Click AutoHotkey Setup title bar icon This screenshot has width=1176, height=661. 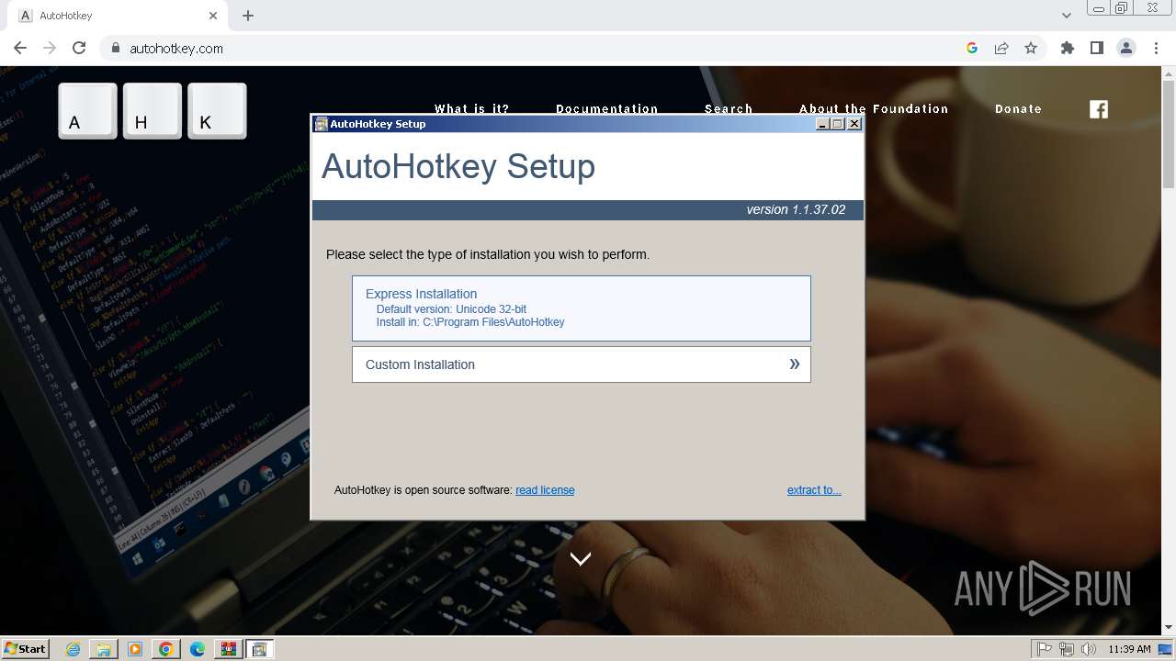(321, 124)
